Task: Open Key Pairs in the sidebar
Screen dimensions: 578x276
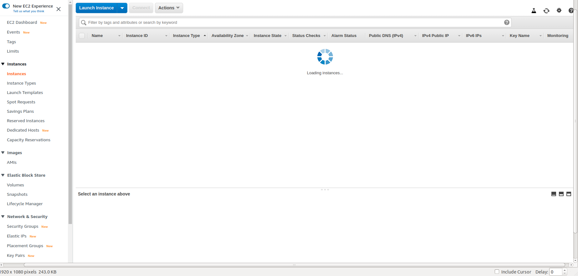Action: point(16,256)
